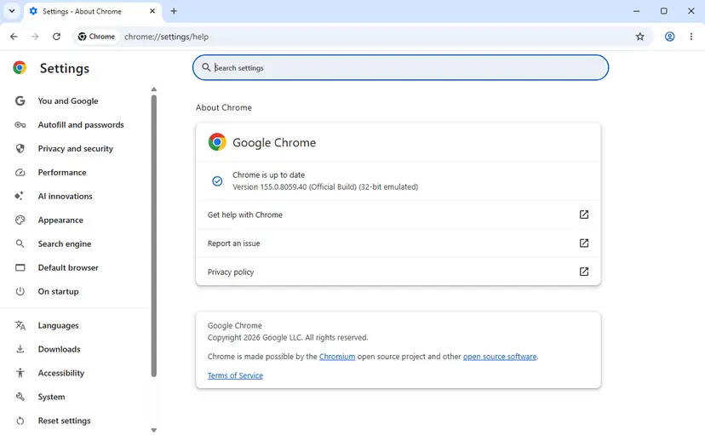Open the profile avatar menu
Screen dimensions: 705x435
pos(669,37)
